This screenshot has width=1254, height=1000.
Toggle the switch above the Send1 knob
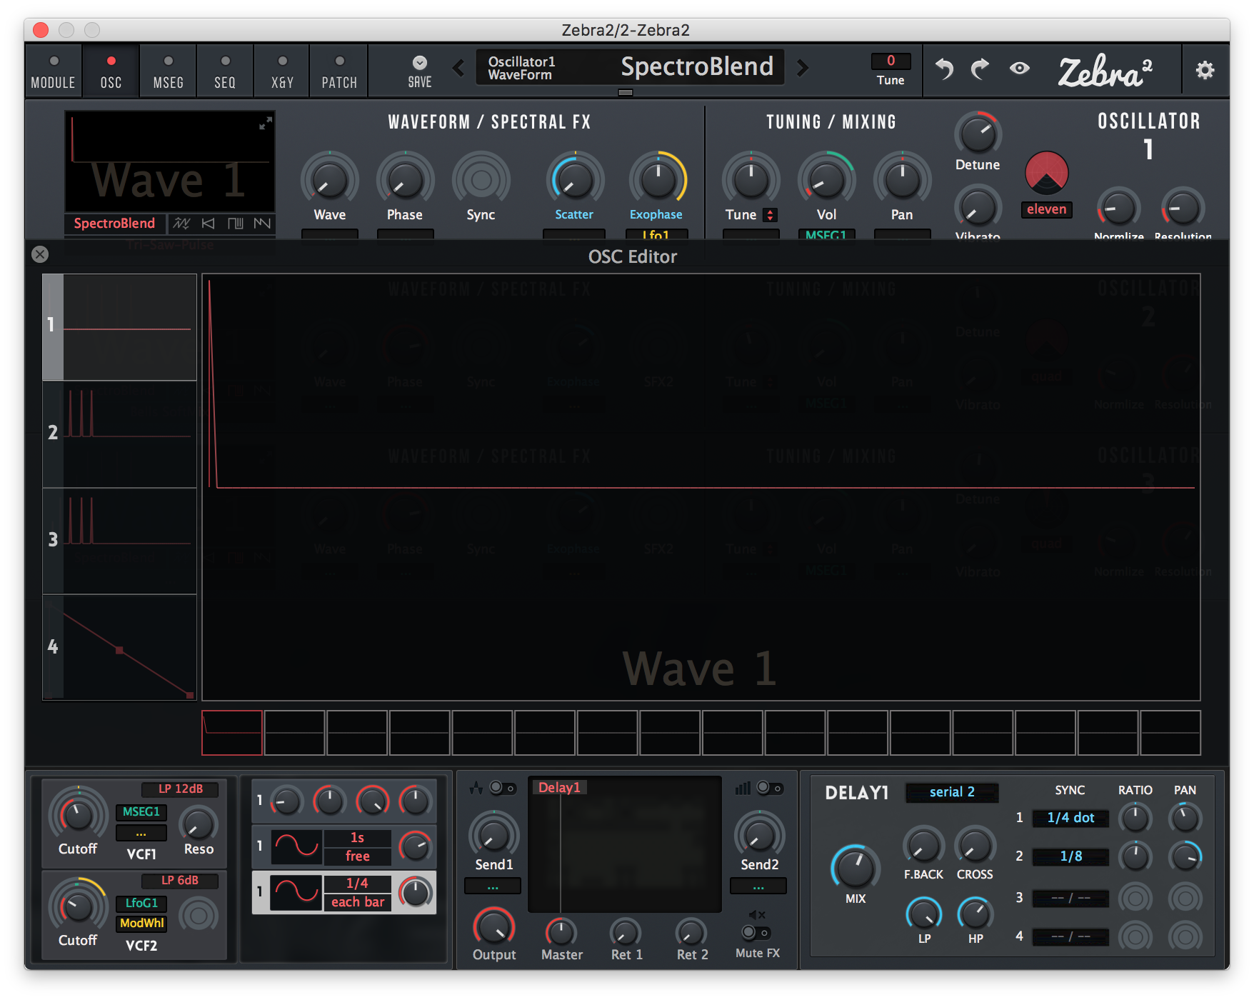pos(503,788)
